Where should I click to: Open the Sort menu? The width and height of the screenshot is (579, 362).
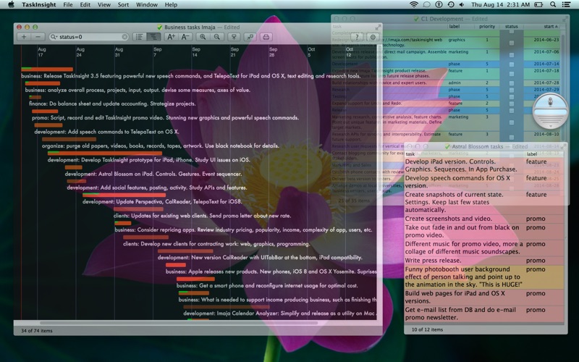click(123, 4)
